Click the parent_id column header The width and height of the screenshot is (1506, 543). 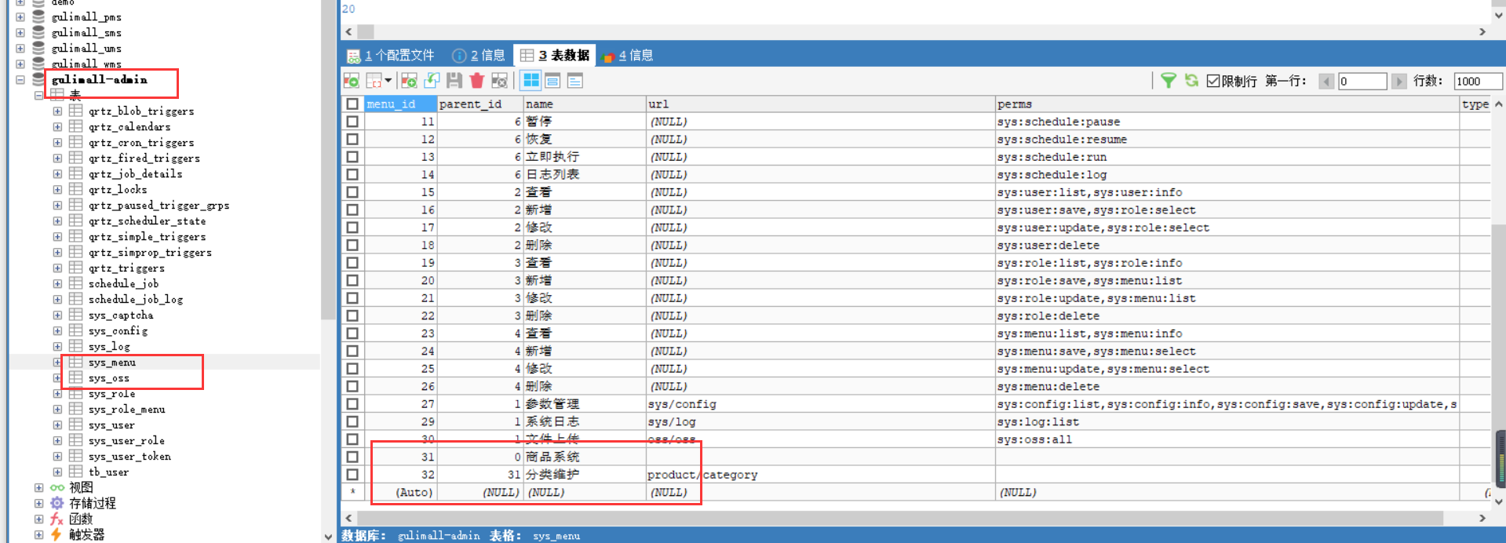point(480,104)
